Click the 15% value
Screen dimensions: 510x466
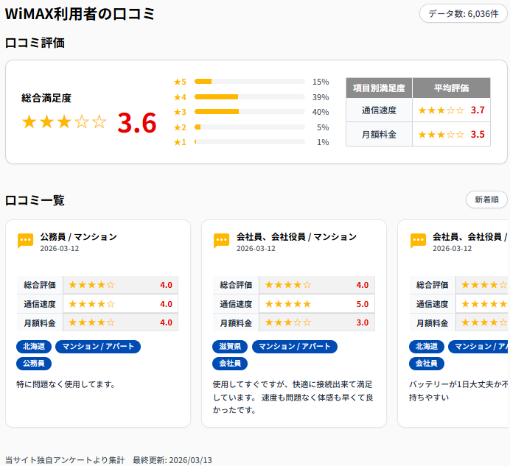[x=321, y=82]
